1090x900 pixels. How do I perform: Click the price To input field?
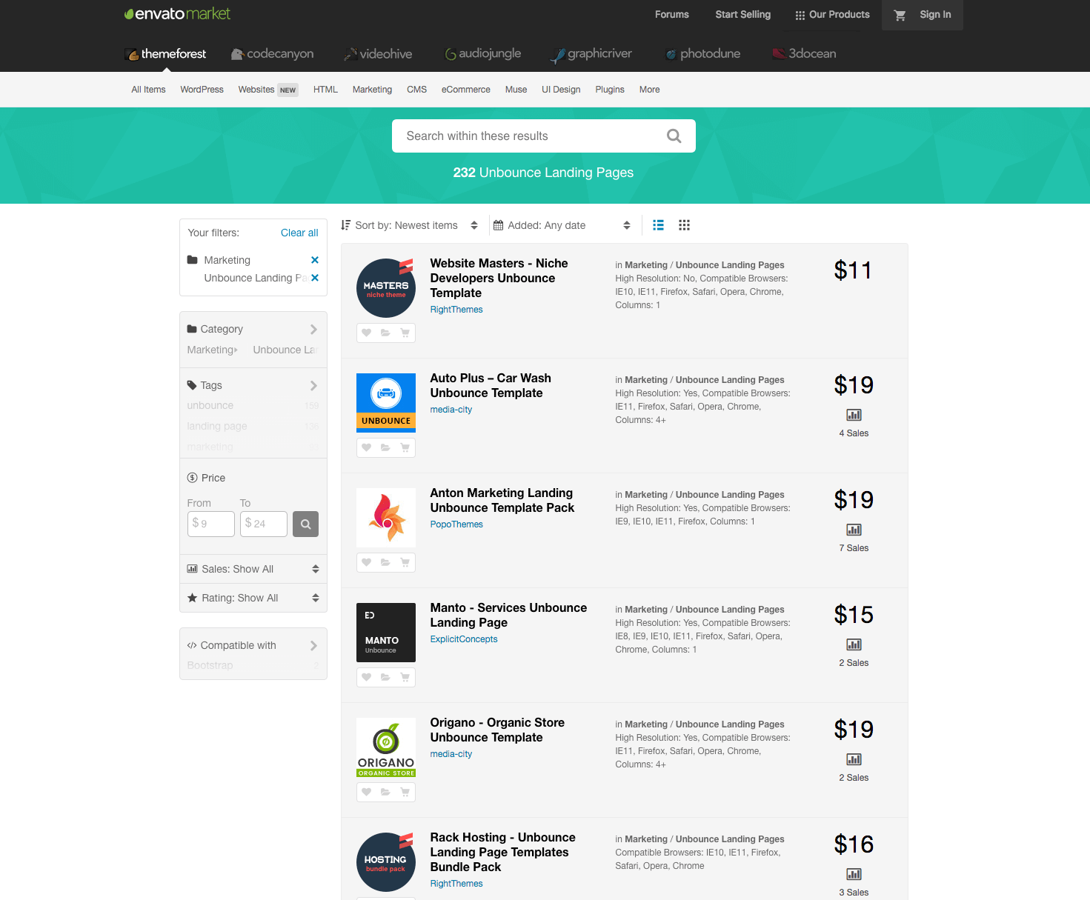pos(264,524)
